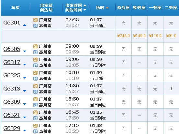Click duration 01:09 for G6325
Image resolution: width=179 pixels, height=134 pixels.
point(96,72)
